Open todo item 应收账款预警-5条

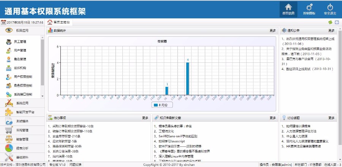(62, 141)
